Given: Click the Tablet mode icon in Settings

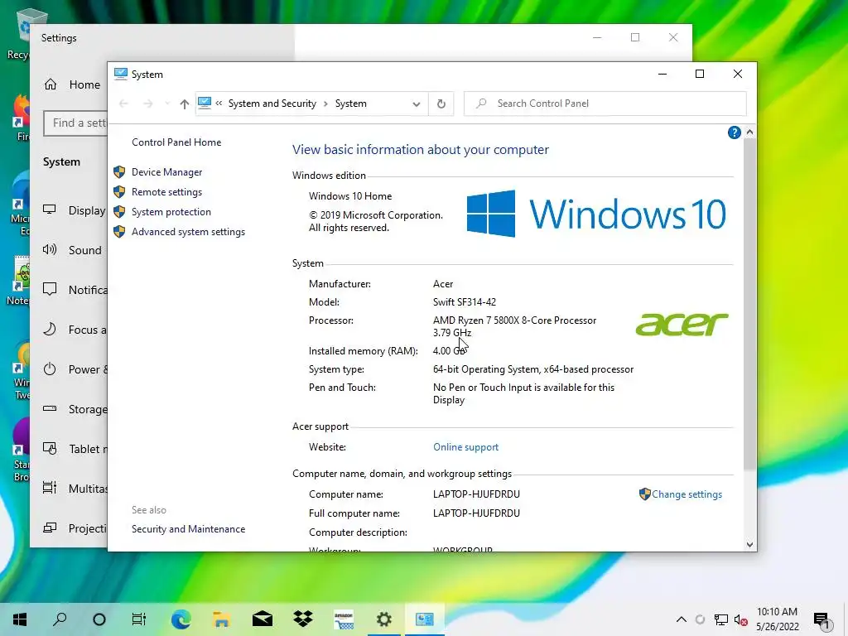Looking at the screenshot, I should [50, 448].
